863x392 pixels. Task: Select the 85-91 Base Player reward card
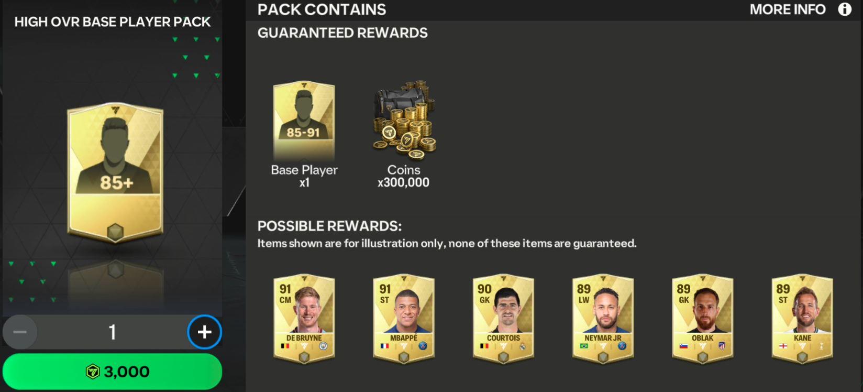pyautogui.click(x=304, y=121)
